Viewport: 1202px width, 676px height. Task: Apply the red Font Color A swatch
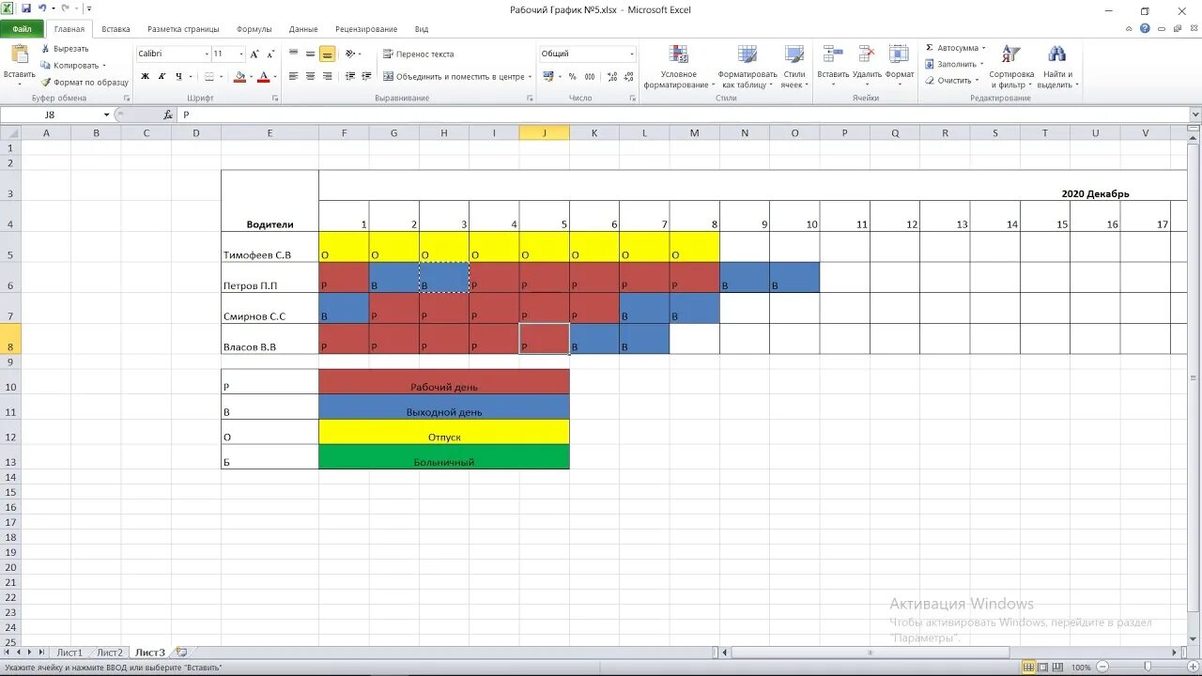pos(263,77)
